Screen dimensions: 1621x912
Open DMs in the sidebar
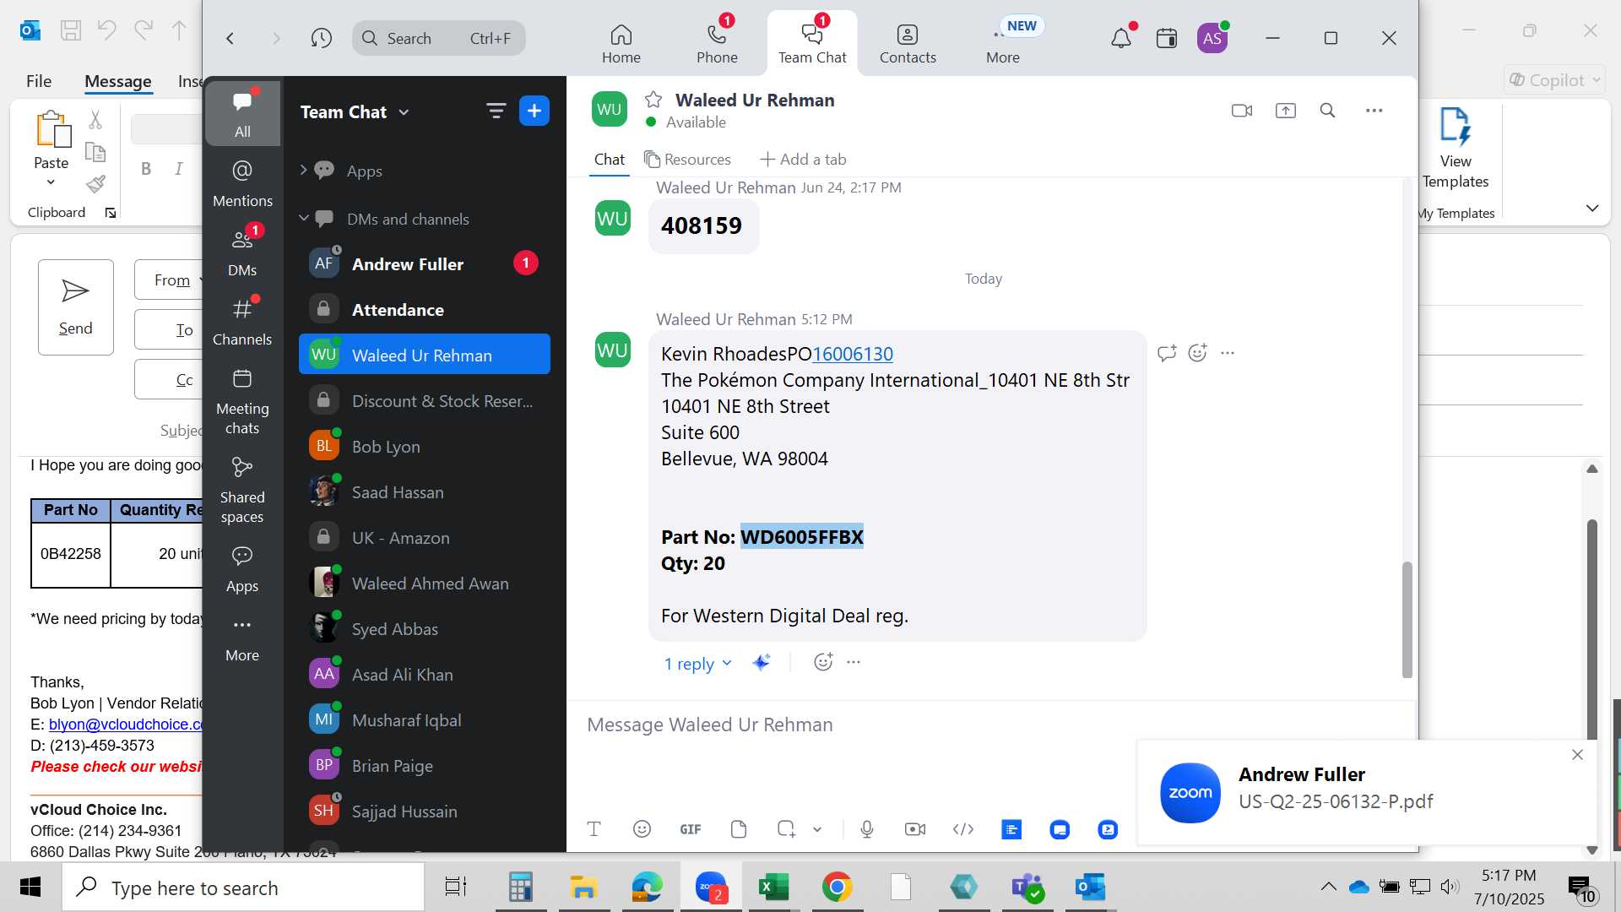coord(242,252)
